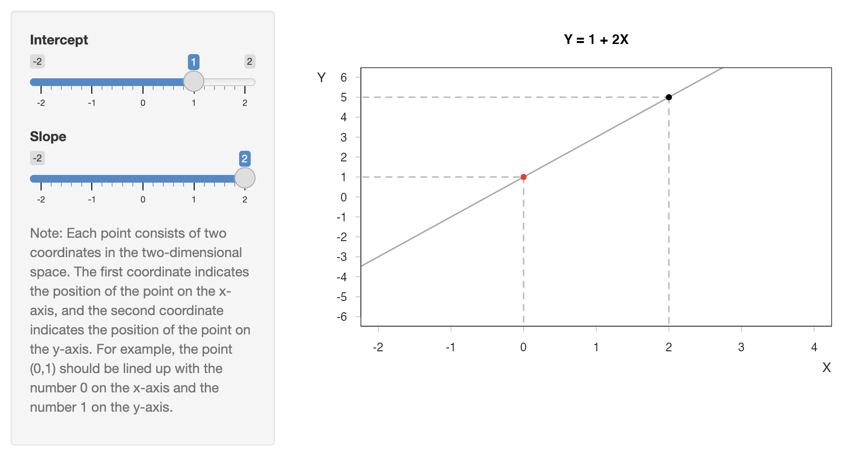856x461 pixels.
Task: Set Slope slider to the -1 tick
Action: pos(92,179)
